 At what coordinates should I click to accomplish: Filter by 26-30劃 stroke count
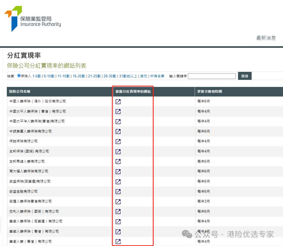pyautogui.click(x=110, y=76)
